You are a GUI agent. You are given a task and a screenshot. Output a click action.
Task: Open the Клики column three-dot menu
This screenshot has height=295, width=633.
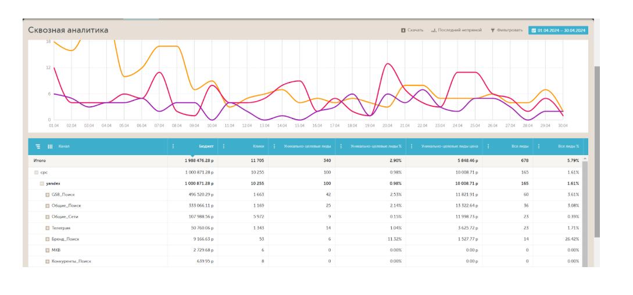(x=224, y=146)
